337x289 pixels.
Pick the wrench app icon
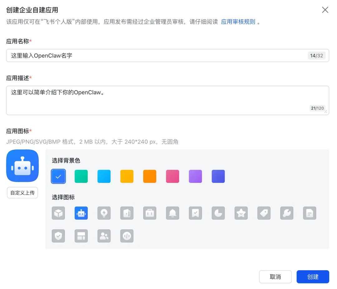point(287,213)
